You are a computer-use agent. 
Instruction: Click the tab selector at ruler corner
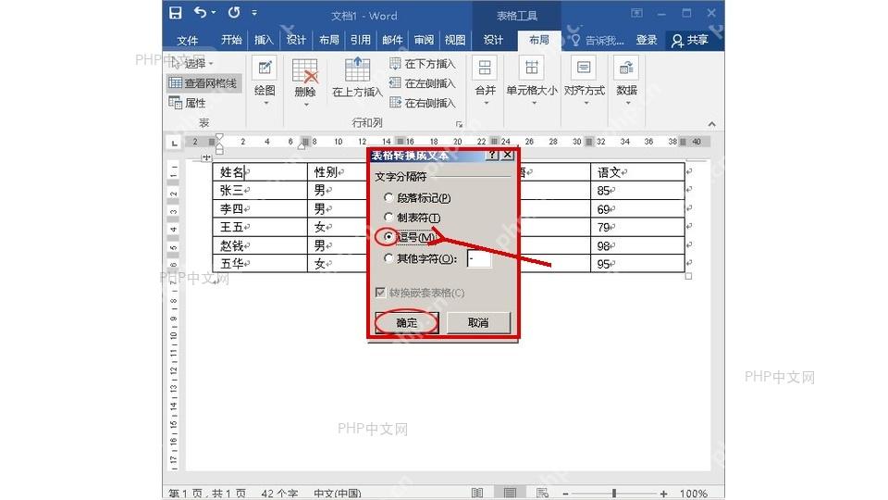coord(175,143)
